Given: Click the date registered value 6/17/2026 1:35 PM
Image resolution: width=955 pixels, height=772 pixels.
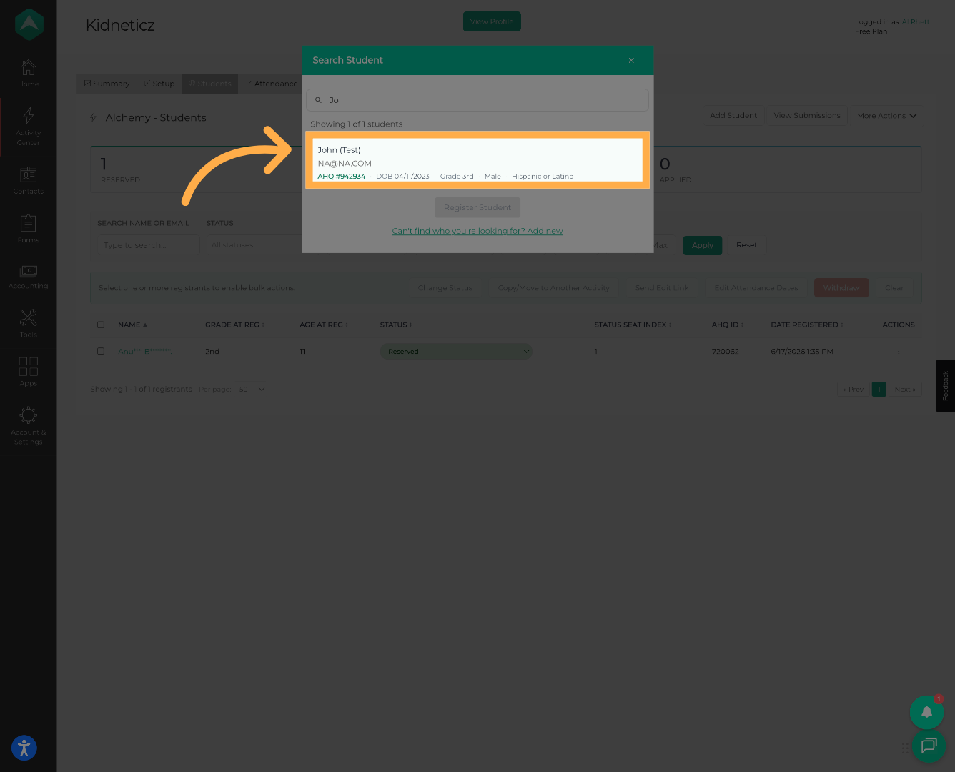Looking at the screenshot, I should tap(802, 352).
